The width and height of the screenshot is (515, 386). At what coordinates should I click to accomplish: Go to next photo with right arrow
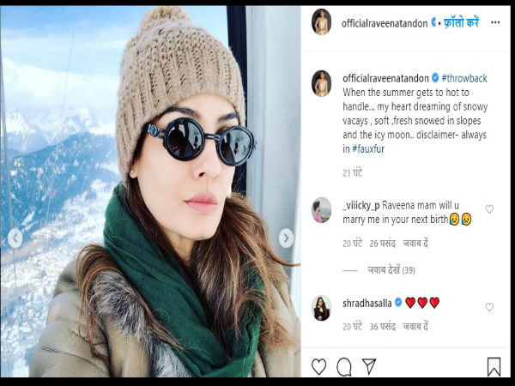286,238
